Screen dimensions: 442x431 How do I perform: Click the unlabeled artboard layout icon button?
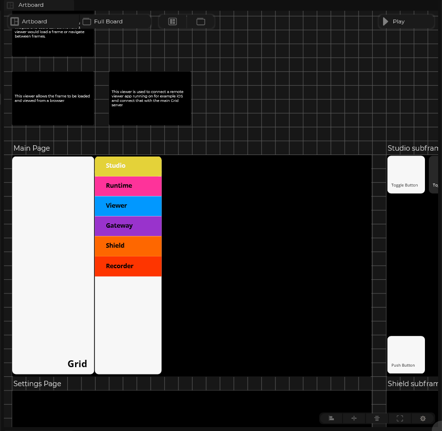(x=173, y=21)
